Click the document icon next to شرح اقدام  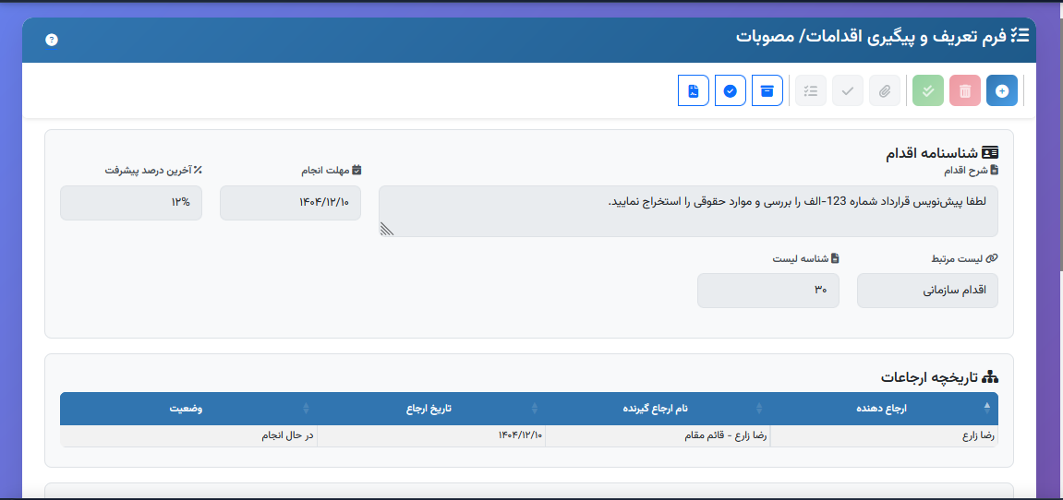coord(996,170)
